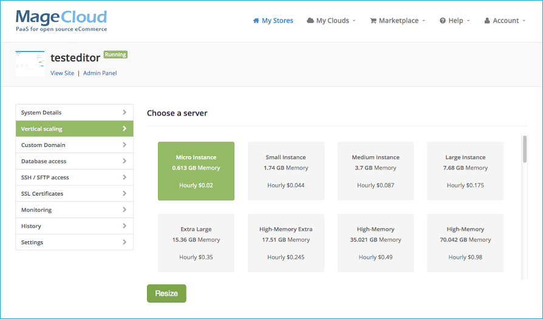Click the home icon beside My Stores
The width and height of the screenshot is (543, 319).
[256, 21]
